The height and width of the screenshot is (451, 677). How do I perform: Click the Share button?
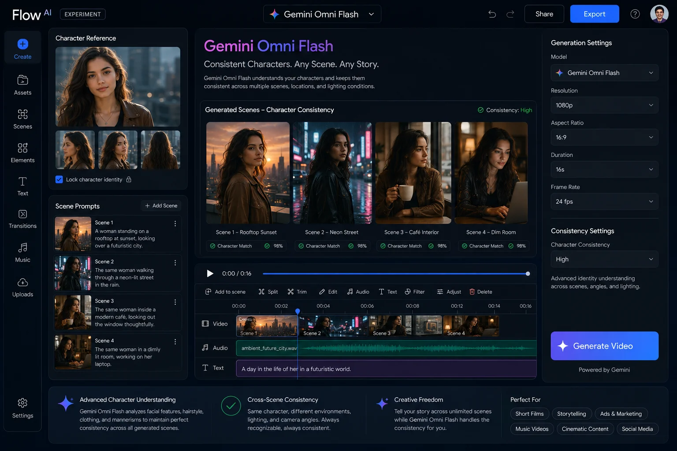544,14
